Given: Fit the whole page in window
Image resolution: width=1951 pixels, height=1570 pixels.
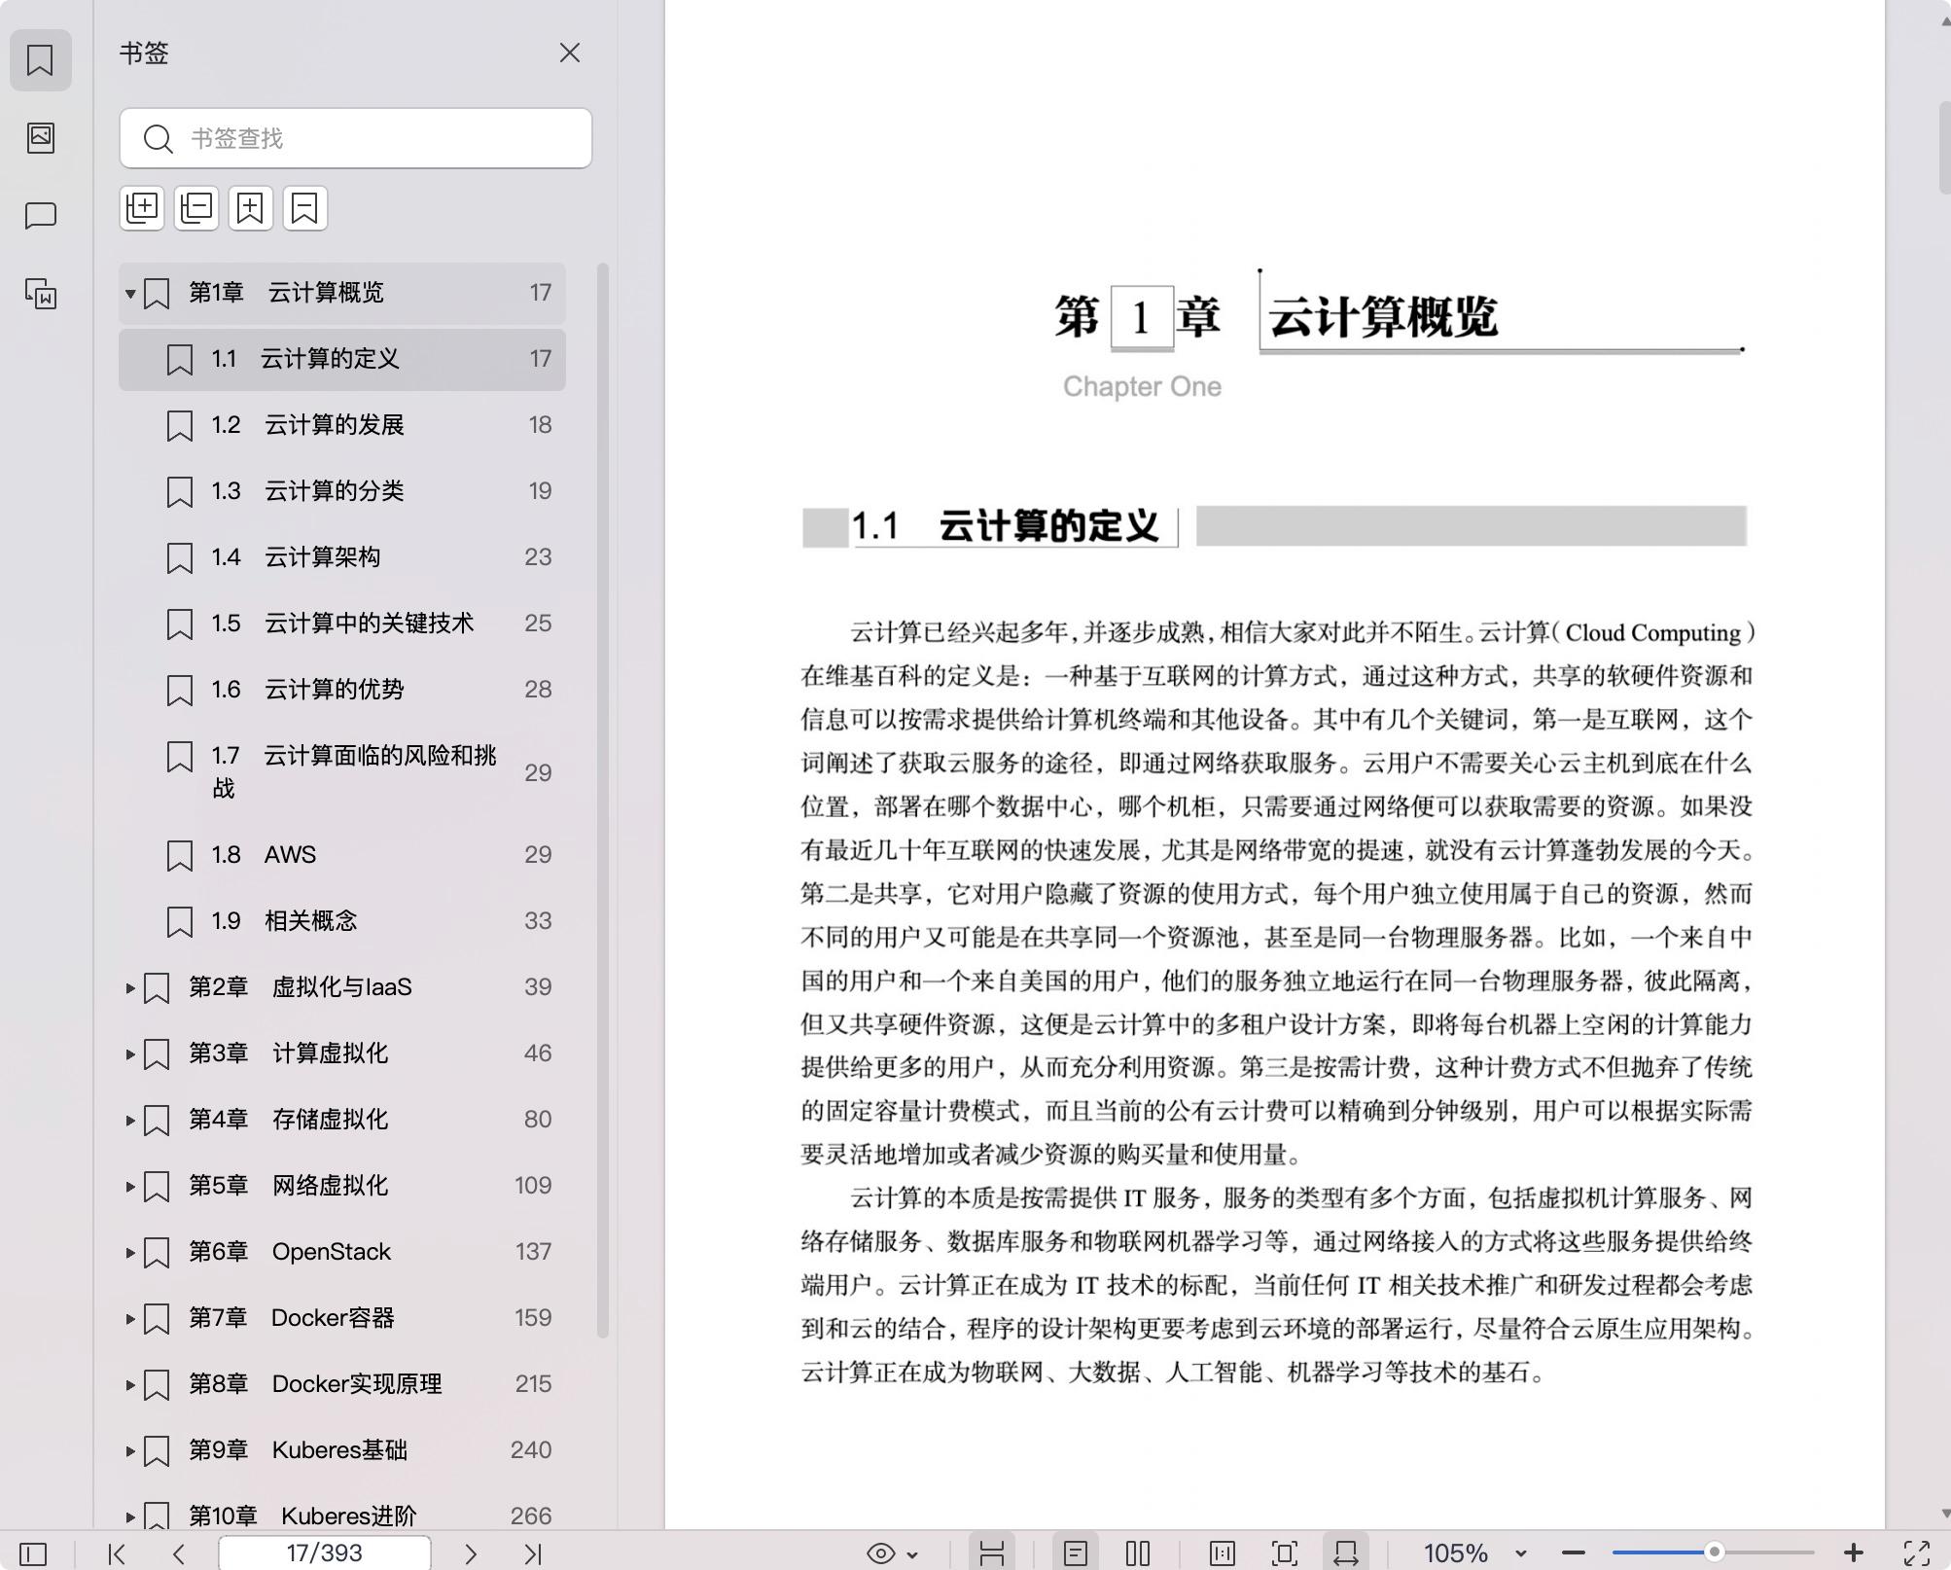Looking at the screenshot, I should 1285,1553.
